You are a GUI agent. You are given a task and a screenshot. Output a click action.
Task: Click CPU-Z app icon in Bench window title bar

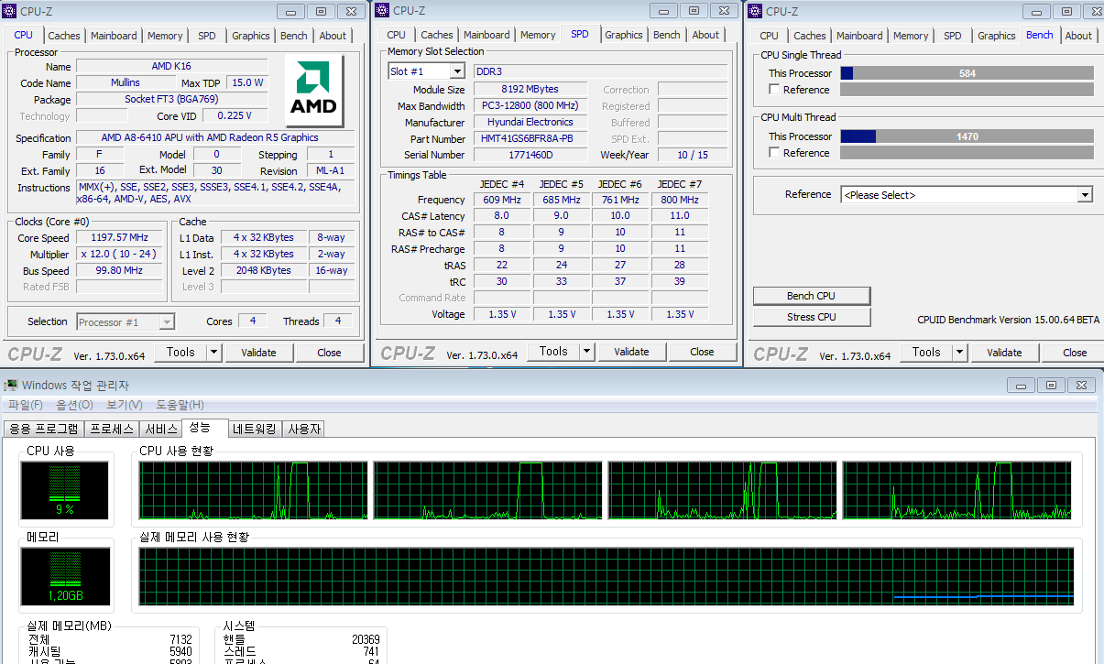[756, 11]
